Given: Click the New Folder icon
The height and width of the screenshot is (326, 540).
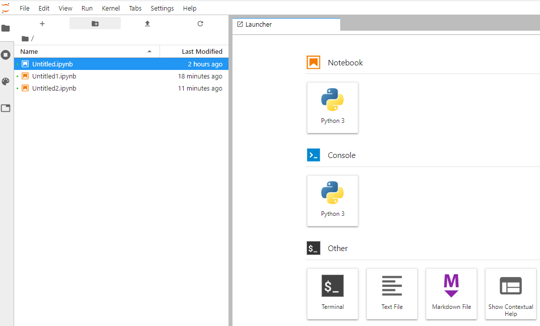Looking at the screenshot, I should pyautogui.click(x=95, y=24).
